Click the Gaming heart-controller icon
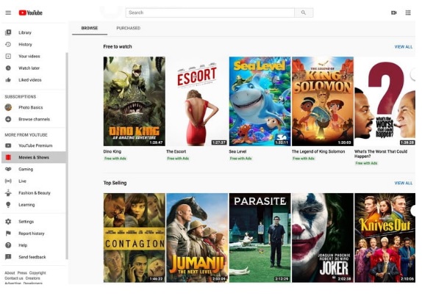Image resolution: width=422 pixels, height=296 pixels. pos(8,169)
